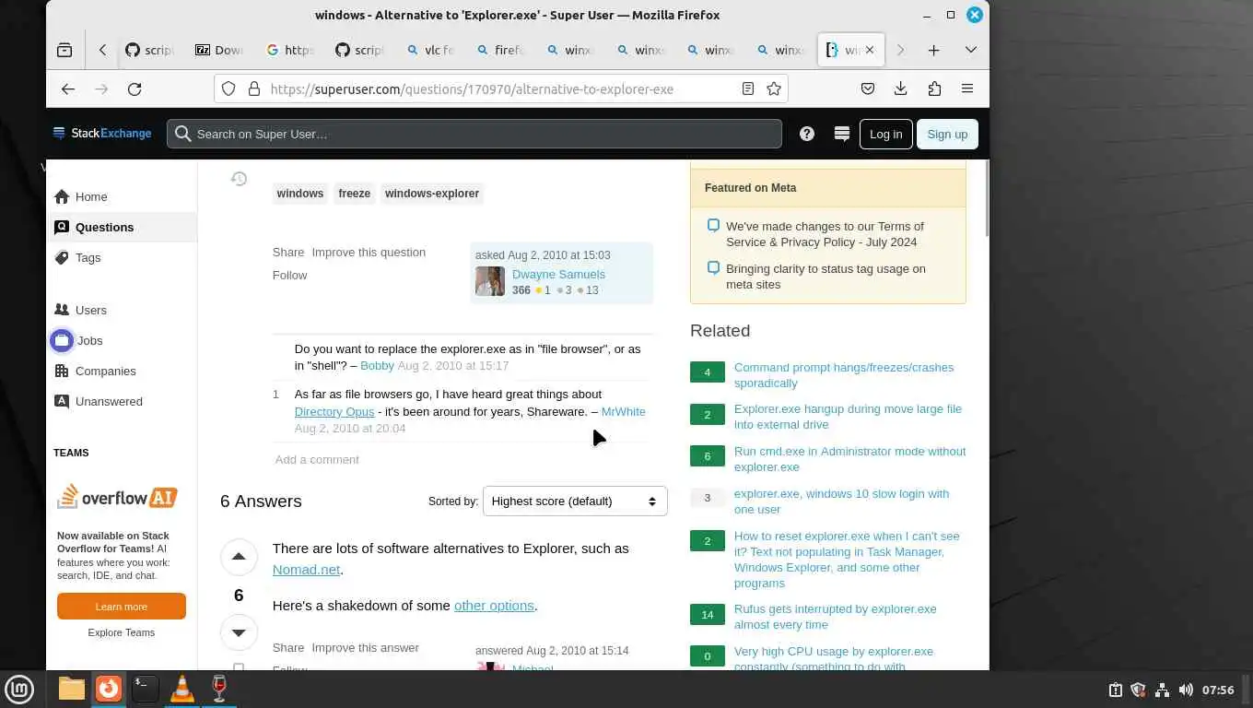Viewport: 1253px width, 708px height.
Task: Click Add a comment
Action: (317, 459)
